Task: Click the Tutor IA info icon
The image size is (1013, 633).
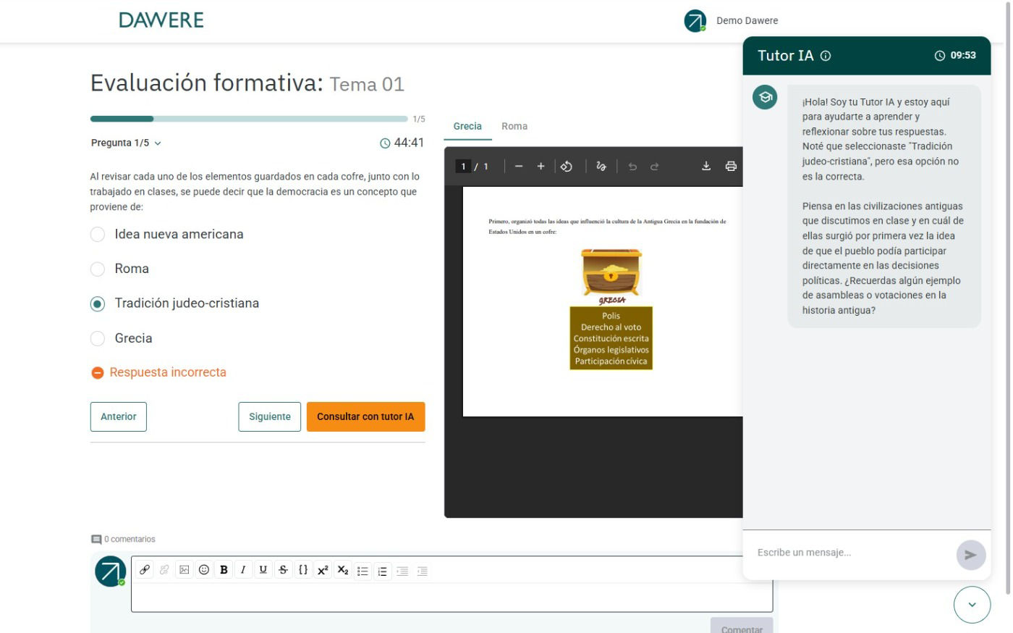Action: [x=826, y=56]
